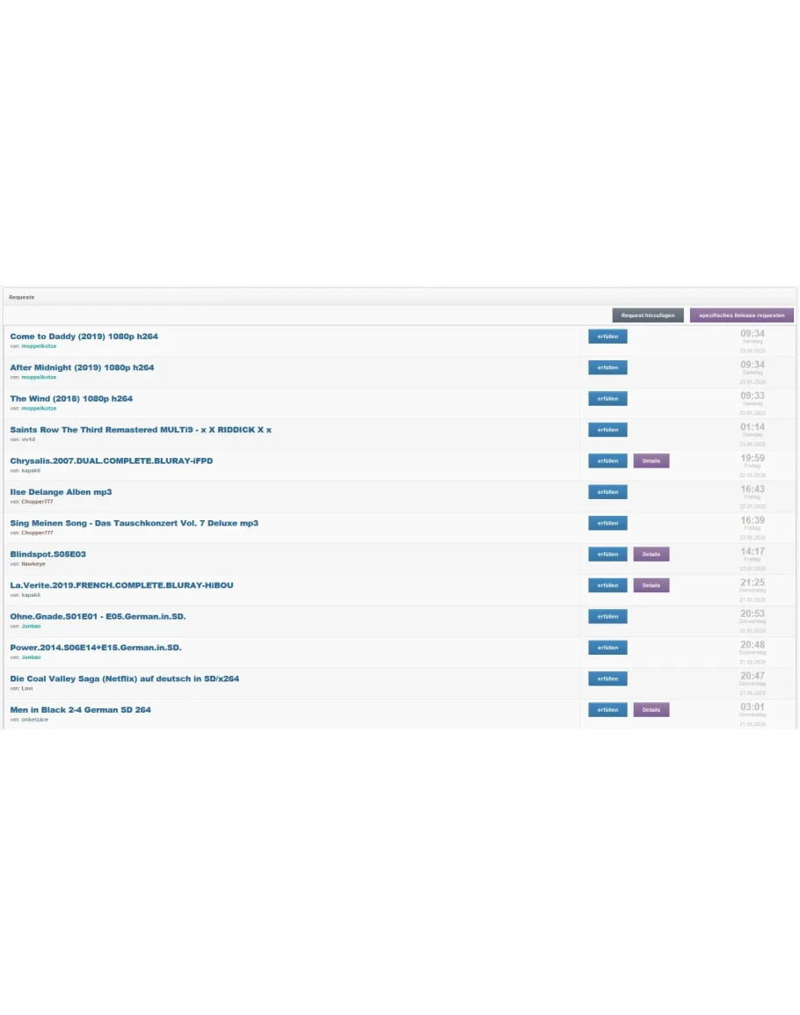
Task: Show Details of Blindspot.S05E03 request
Action: pos(651,555)
